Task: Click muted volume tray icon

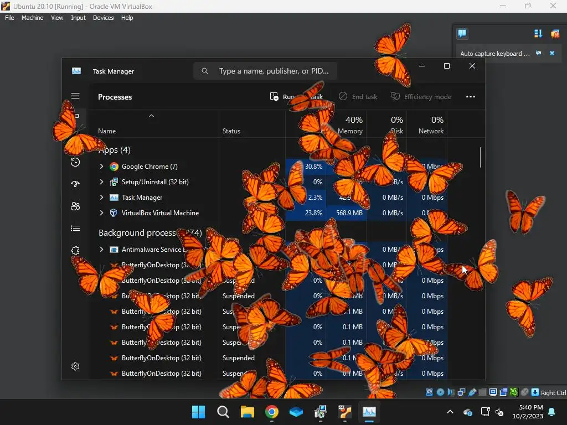Action: pyautogui.click(x=499, y=412)
